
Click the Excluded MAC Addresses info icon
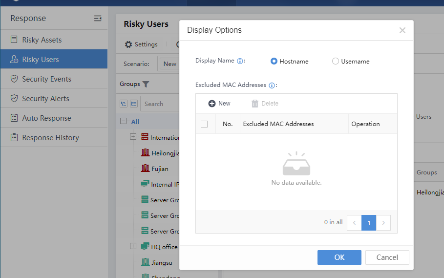272,85
